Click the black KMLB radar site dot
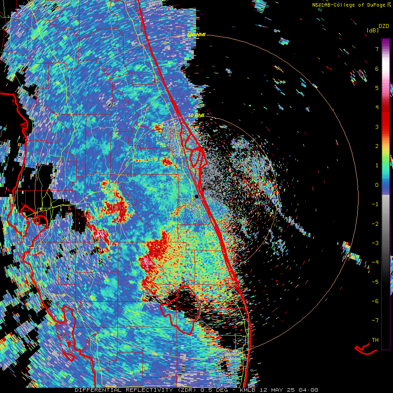Screen dimensions: 393x393 196,197
